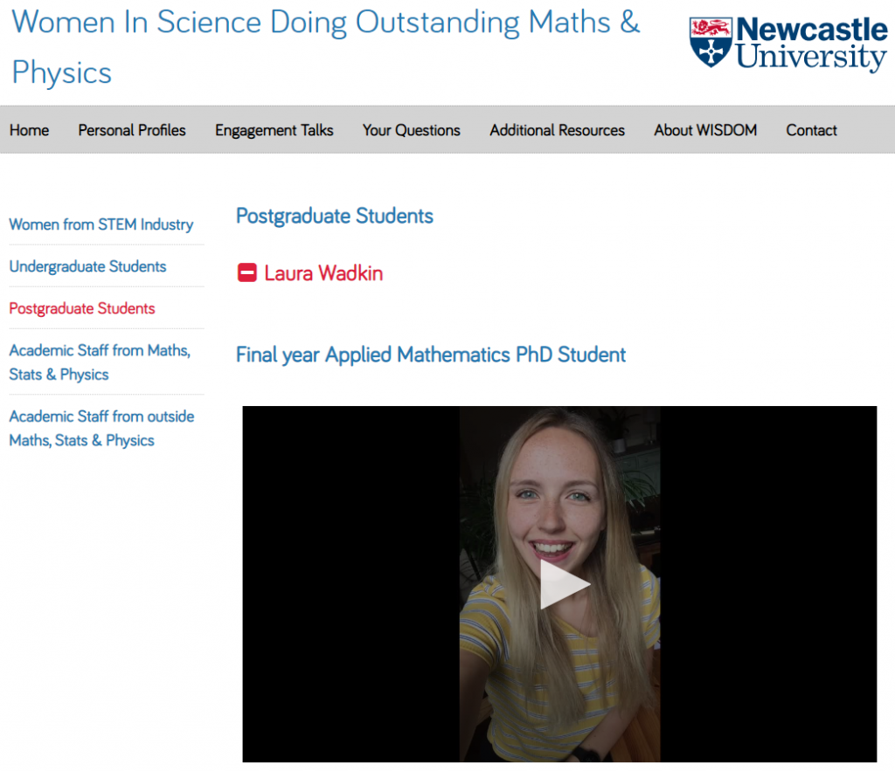
Task: Open the Additional Resources page
Action: (557, 130)
